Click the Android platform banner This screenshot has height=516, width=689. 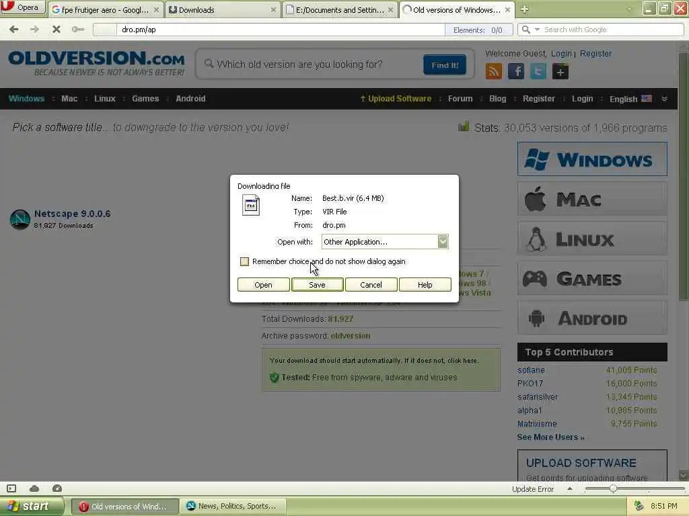point(592,318)
